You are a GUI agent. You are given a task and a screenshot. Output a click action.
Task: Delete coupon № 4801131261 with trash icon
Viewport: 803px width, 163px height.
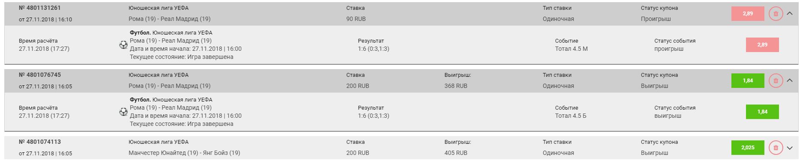[776, 14]
